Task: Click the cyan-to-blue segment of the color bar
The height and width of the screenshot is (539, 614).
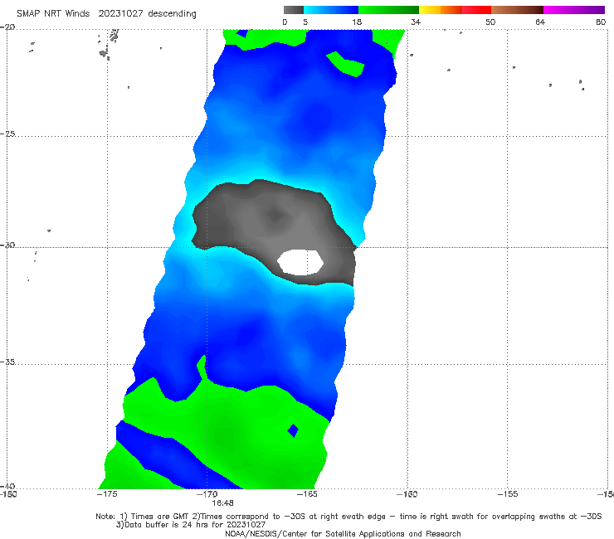Action: (331, 10)
